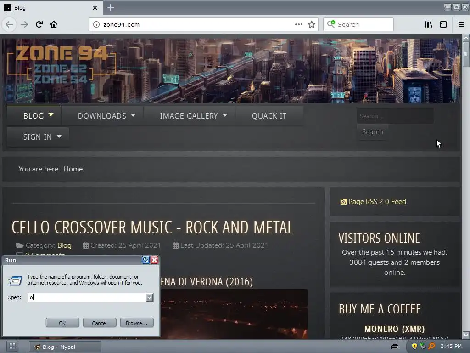The height and width of the screenshot is (353, 470).
Task: Click the "Created: 25 April 2021" text
Action: pyautogui.click(x=125, y=245)
